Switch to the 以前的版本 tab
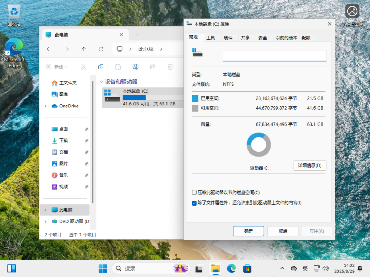Screen dimensions: 370x277 tap(286, 38)
